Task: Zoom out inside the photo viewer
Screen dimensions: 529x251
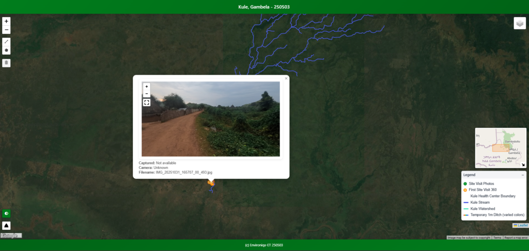Action: click(147, 94)
